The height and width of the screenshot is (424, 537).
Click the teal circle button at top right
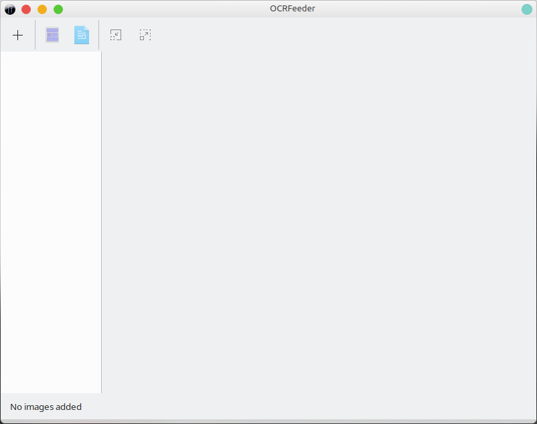(527, 9)
